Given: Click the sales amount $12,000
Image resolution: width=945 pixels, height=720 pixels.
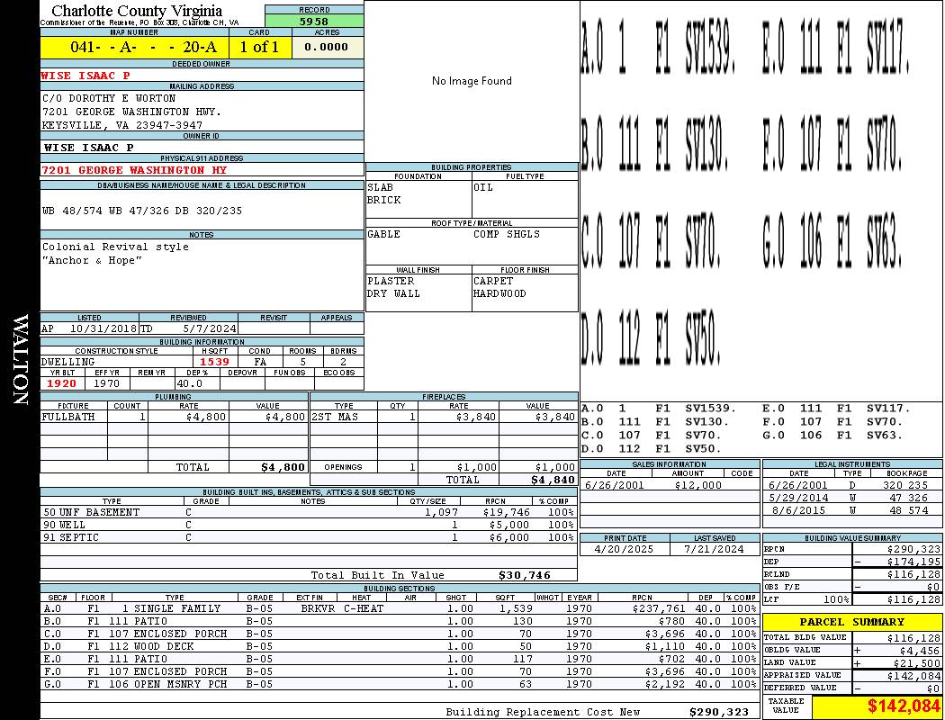Looking at the screenshot, I should click(x=697, y=485).
